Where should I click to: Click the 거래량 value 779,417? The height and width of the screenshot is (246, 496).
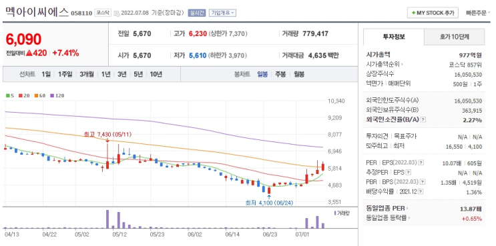pyautogui.click(x=315, y=33)
